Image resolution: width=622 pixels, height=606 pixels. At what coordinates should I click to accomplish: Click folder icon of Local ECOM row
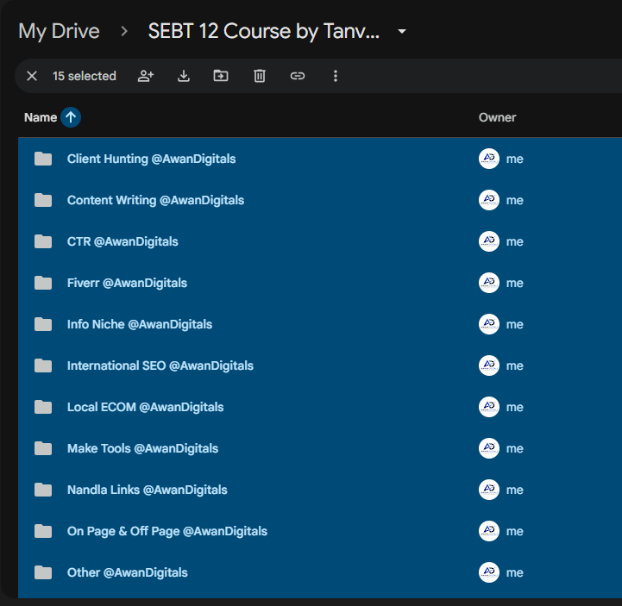43,407
